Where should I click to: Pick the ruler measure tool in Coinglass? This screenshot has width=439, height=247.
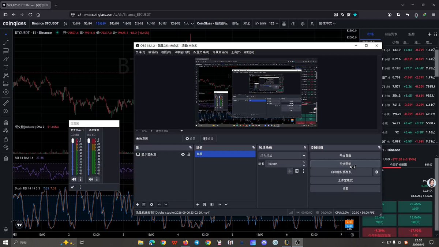pos(6,103)
